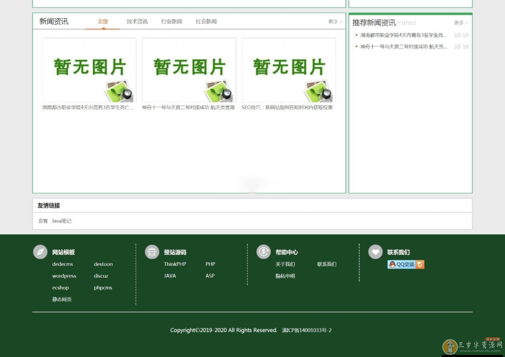Switch to the 全部 tab
This screenshot has width=505, height=357.
(102, 21)
